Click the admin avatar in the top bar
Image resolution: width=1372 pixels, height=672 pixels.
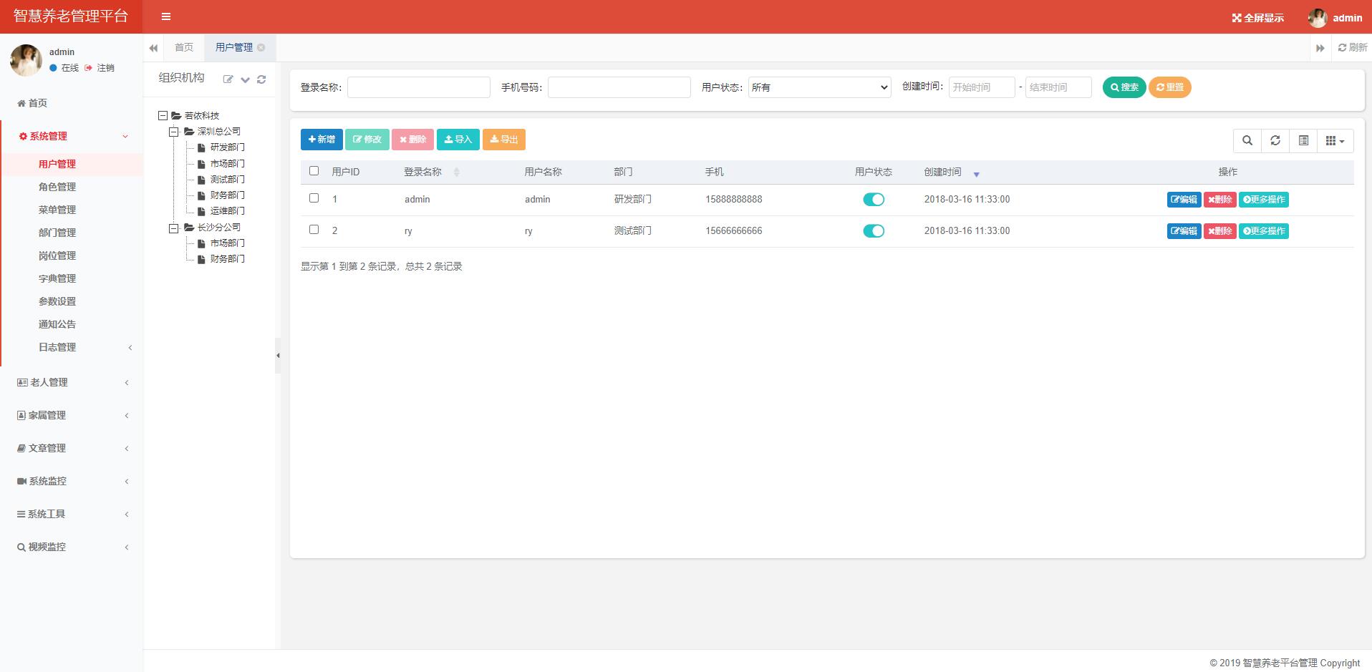click(x=1318, y=18)
